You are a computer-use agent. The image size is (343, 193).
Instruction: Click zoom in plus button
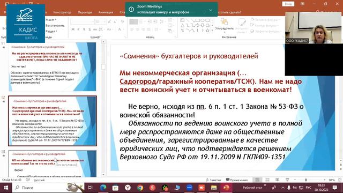tap(324, 180)
